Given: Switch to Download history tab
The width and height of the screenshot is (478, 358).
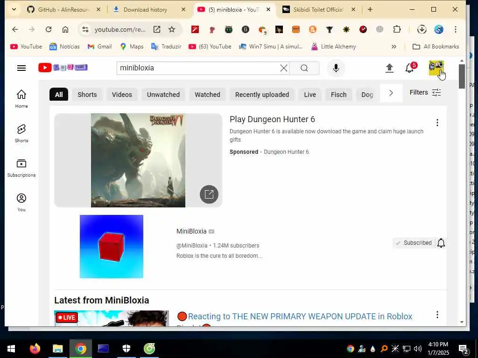Looking at the screenshot, I should 146,9.
